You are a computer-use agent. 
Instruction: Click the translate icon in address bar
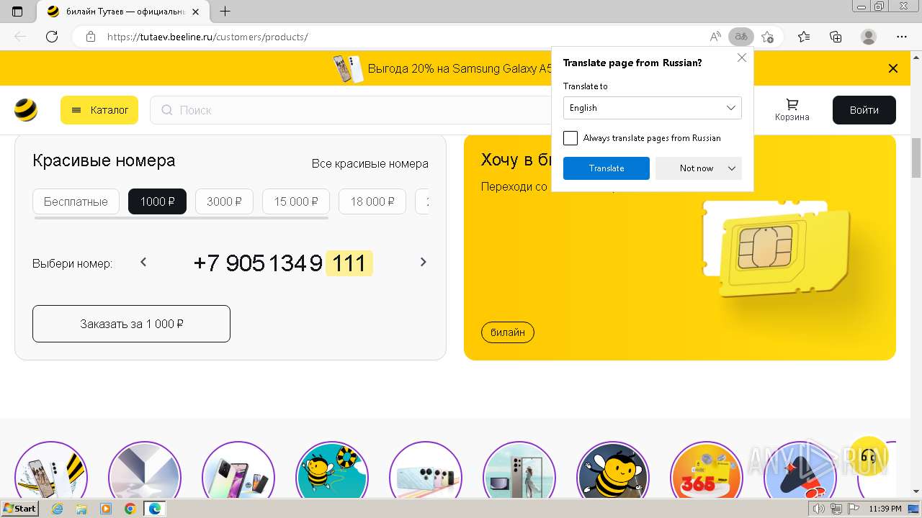[740, 37]
